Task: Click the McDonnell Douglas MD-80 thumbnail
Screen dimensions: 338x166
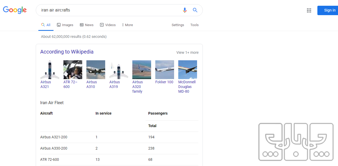Action: pos(188,70)
